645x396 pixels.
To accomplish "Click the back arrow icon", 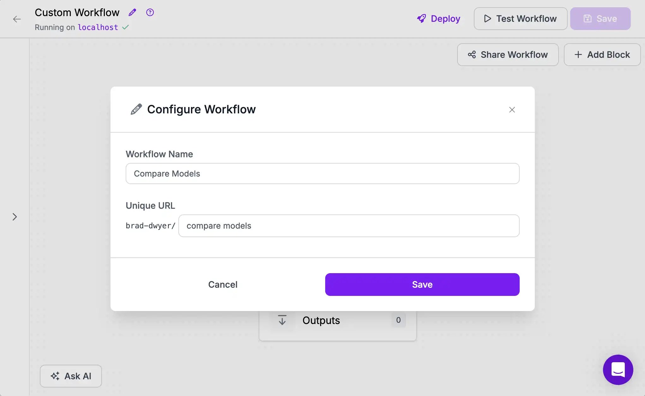I will [17, 19].
